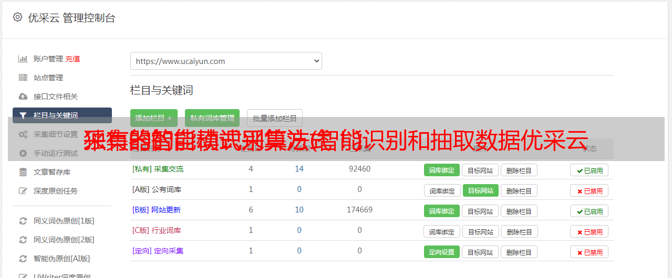Click the [私有] 采集交流 column name

click(x=158, y=169)
